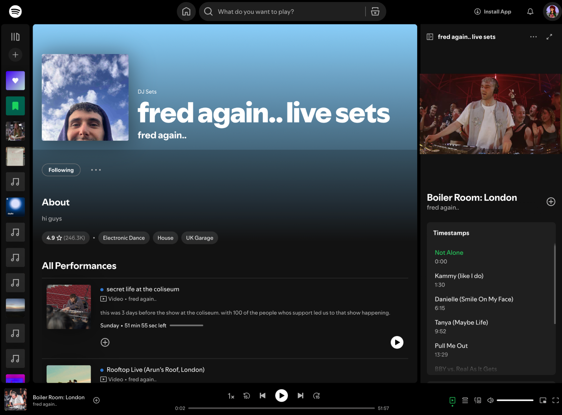Open Your Episodes bookmark tile

click(15, 106)
